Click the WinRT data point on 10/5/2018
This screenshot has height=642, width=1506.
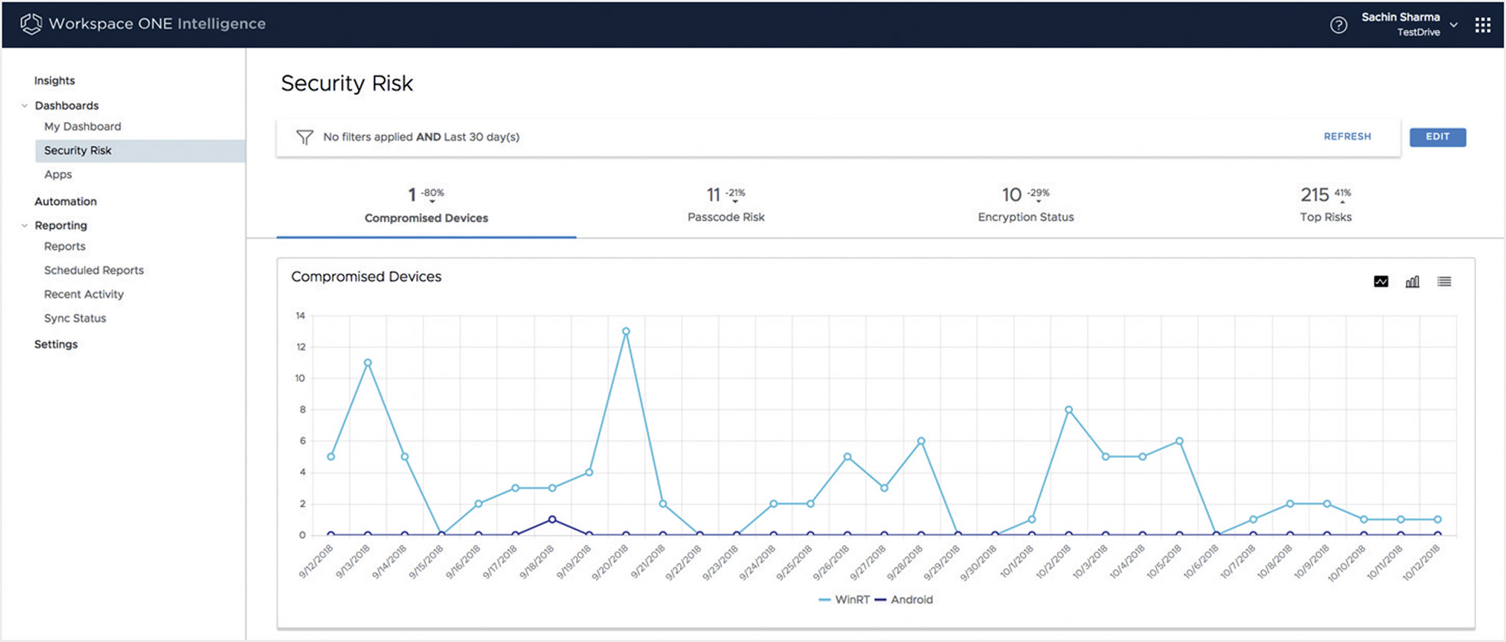tap(1179, 441)
